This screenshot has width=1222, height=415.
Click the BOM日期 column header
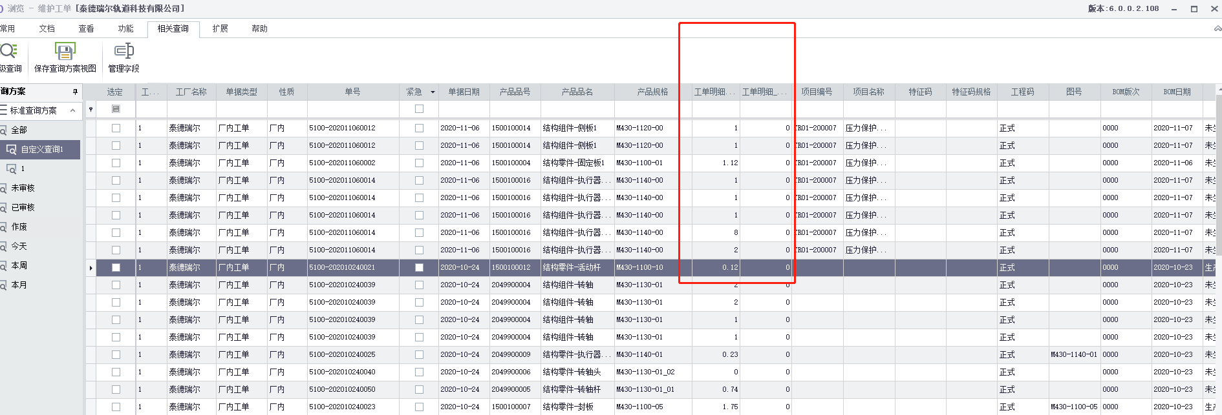(1177, 92)
